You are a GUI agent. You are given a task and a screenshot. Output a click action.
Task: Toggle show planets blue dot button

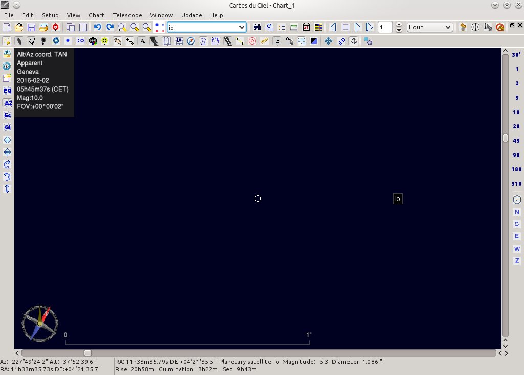68,41
